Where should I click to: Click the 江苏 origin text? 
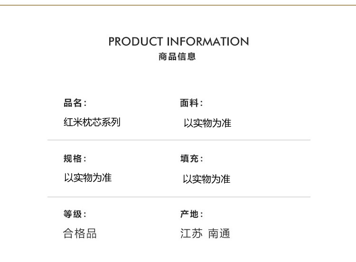(x=191, y=234)
